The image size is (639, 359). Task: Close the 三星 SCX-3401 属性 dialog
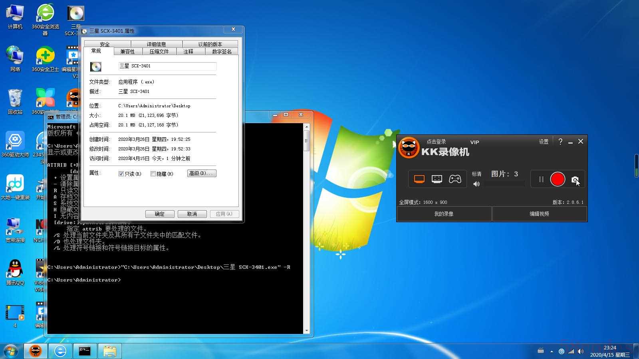(233, 30)
